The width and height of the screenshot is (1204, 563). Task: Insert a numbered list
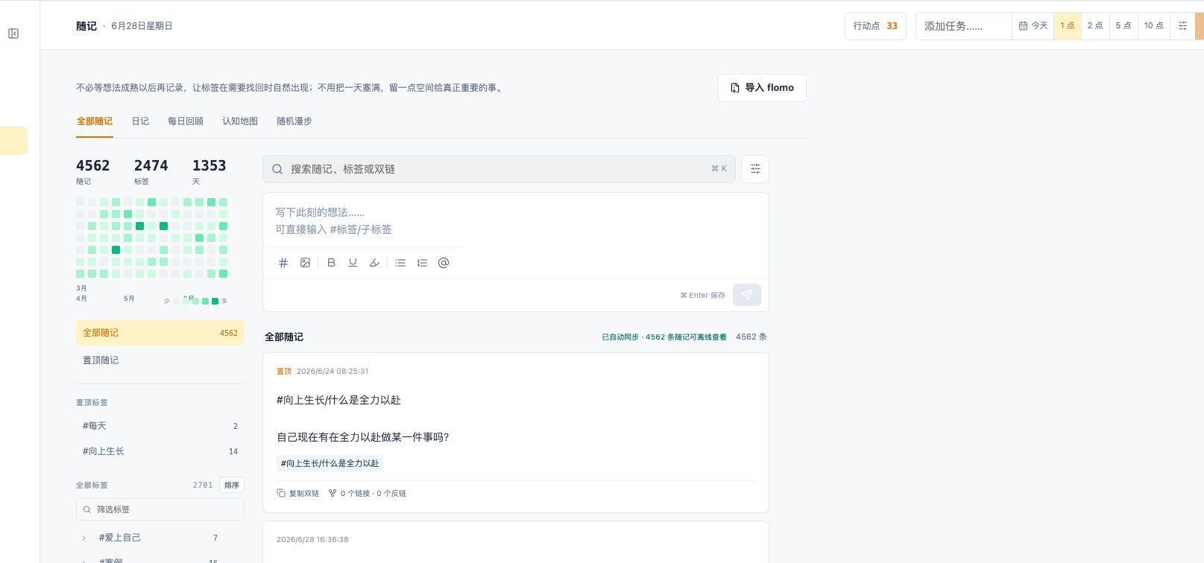point(422,263)
